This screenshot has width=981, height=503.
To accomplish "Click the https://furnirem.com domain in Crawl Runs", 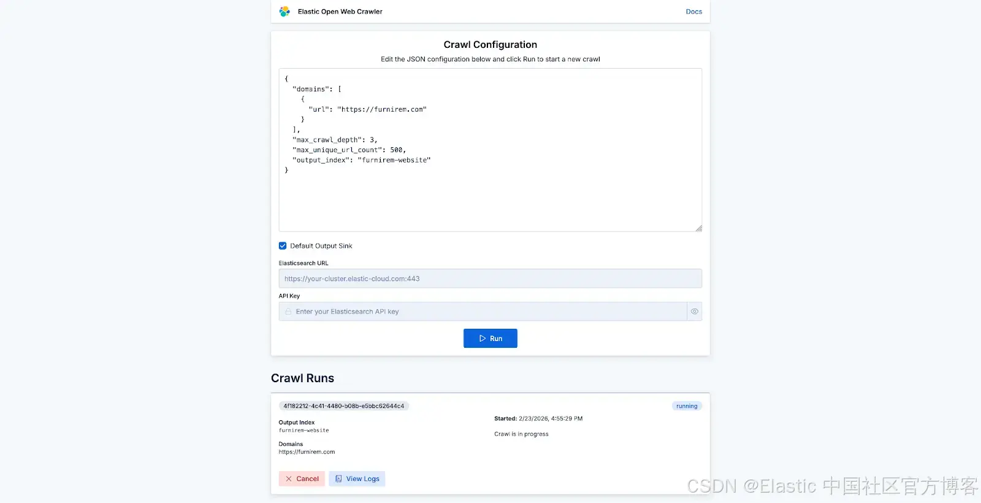I will (x=307, y=452).
